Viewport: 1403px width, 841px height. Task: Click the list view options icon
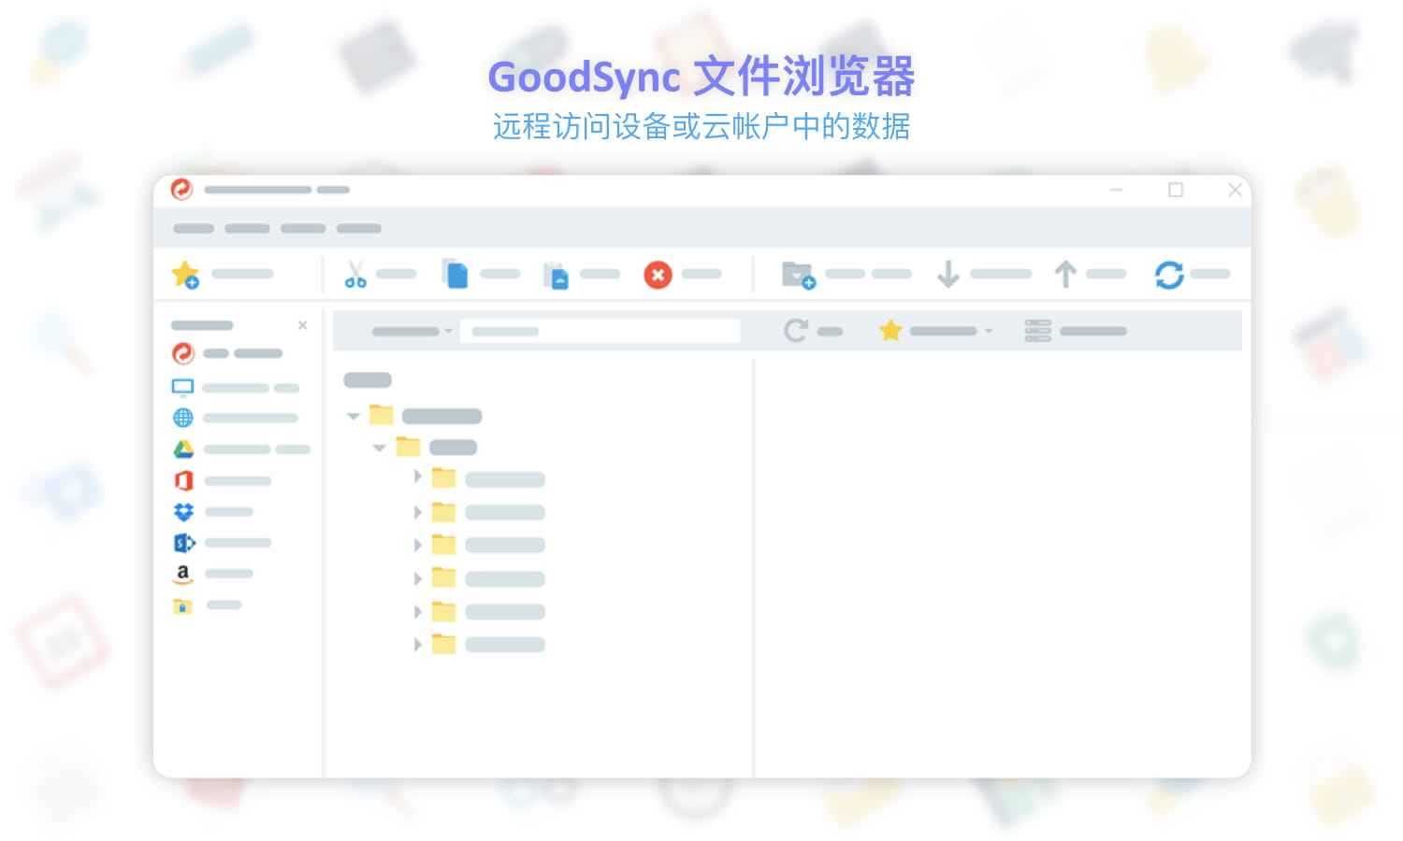point(1038,331)
